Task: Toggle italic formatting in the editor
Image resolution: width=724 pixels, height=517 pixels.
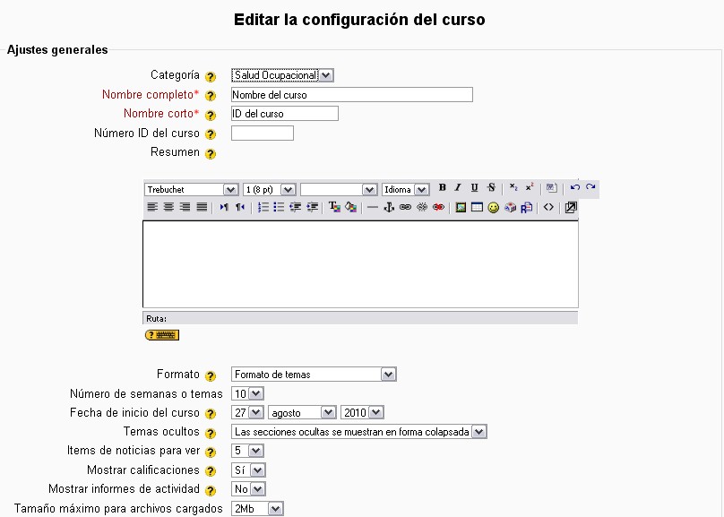Action: (x=458, y=188)
